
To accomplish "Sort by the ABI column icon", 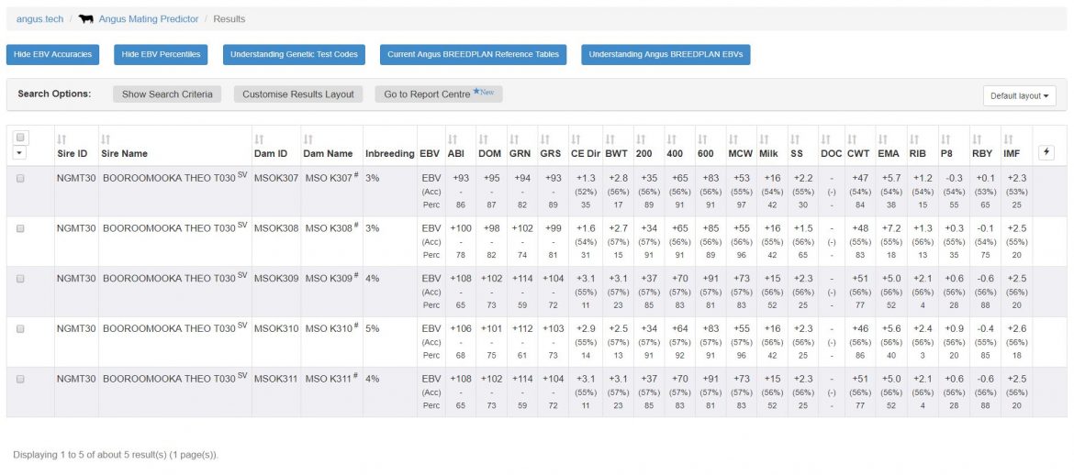I will click(452, 139).
